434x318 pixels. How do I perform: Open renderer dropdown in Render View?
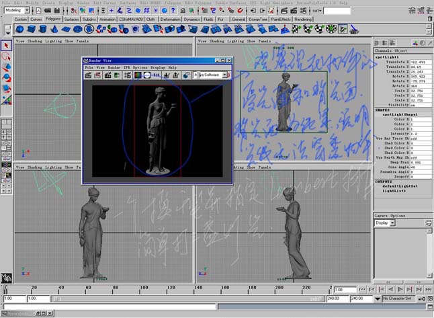(x=225, y=75)
